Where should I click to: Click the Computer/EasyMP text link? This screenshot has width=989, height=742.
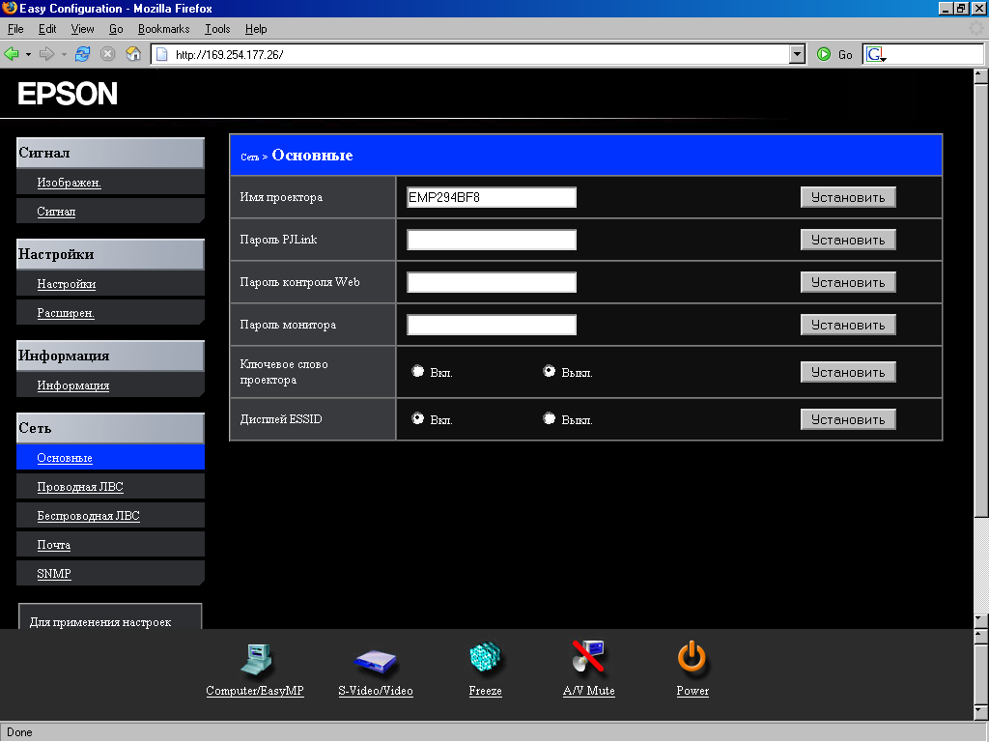255,691
